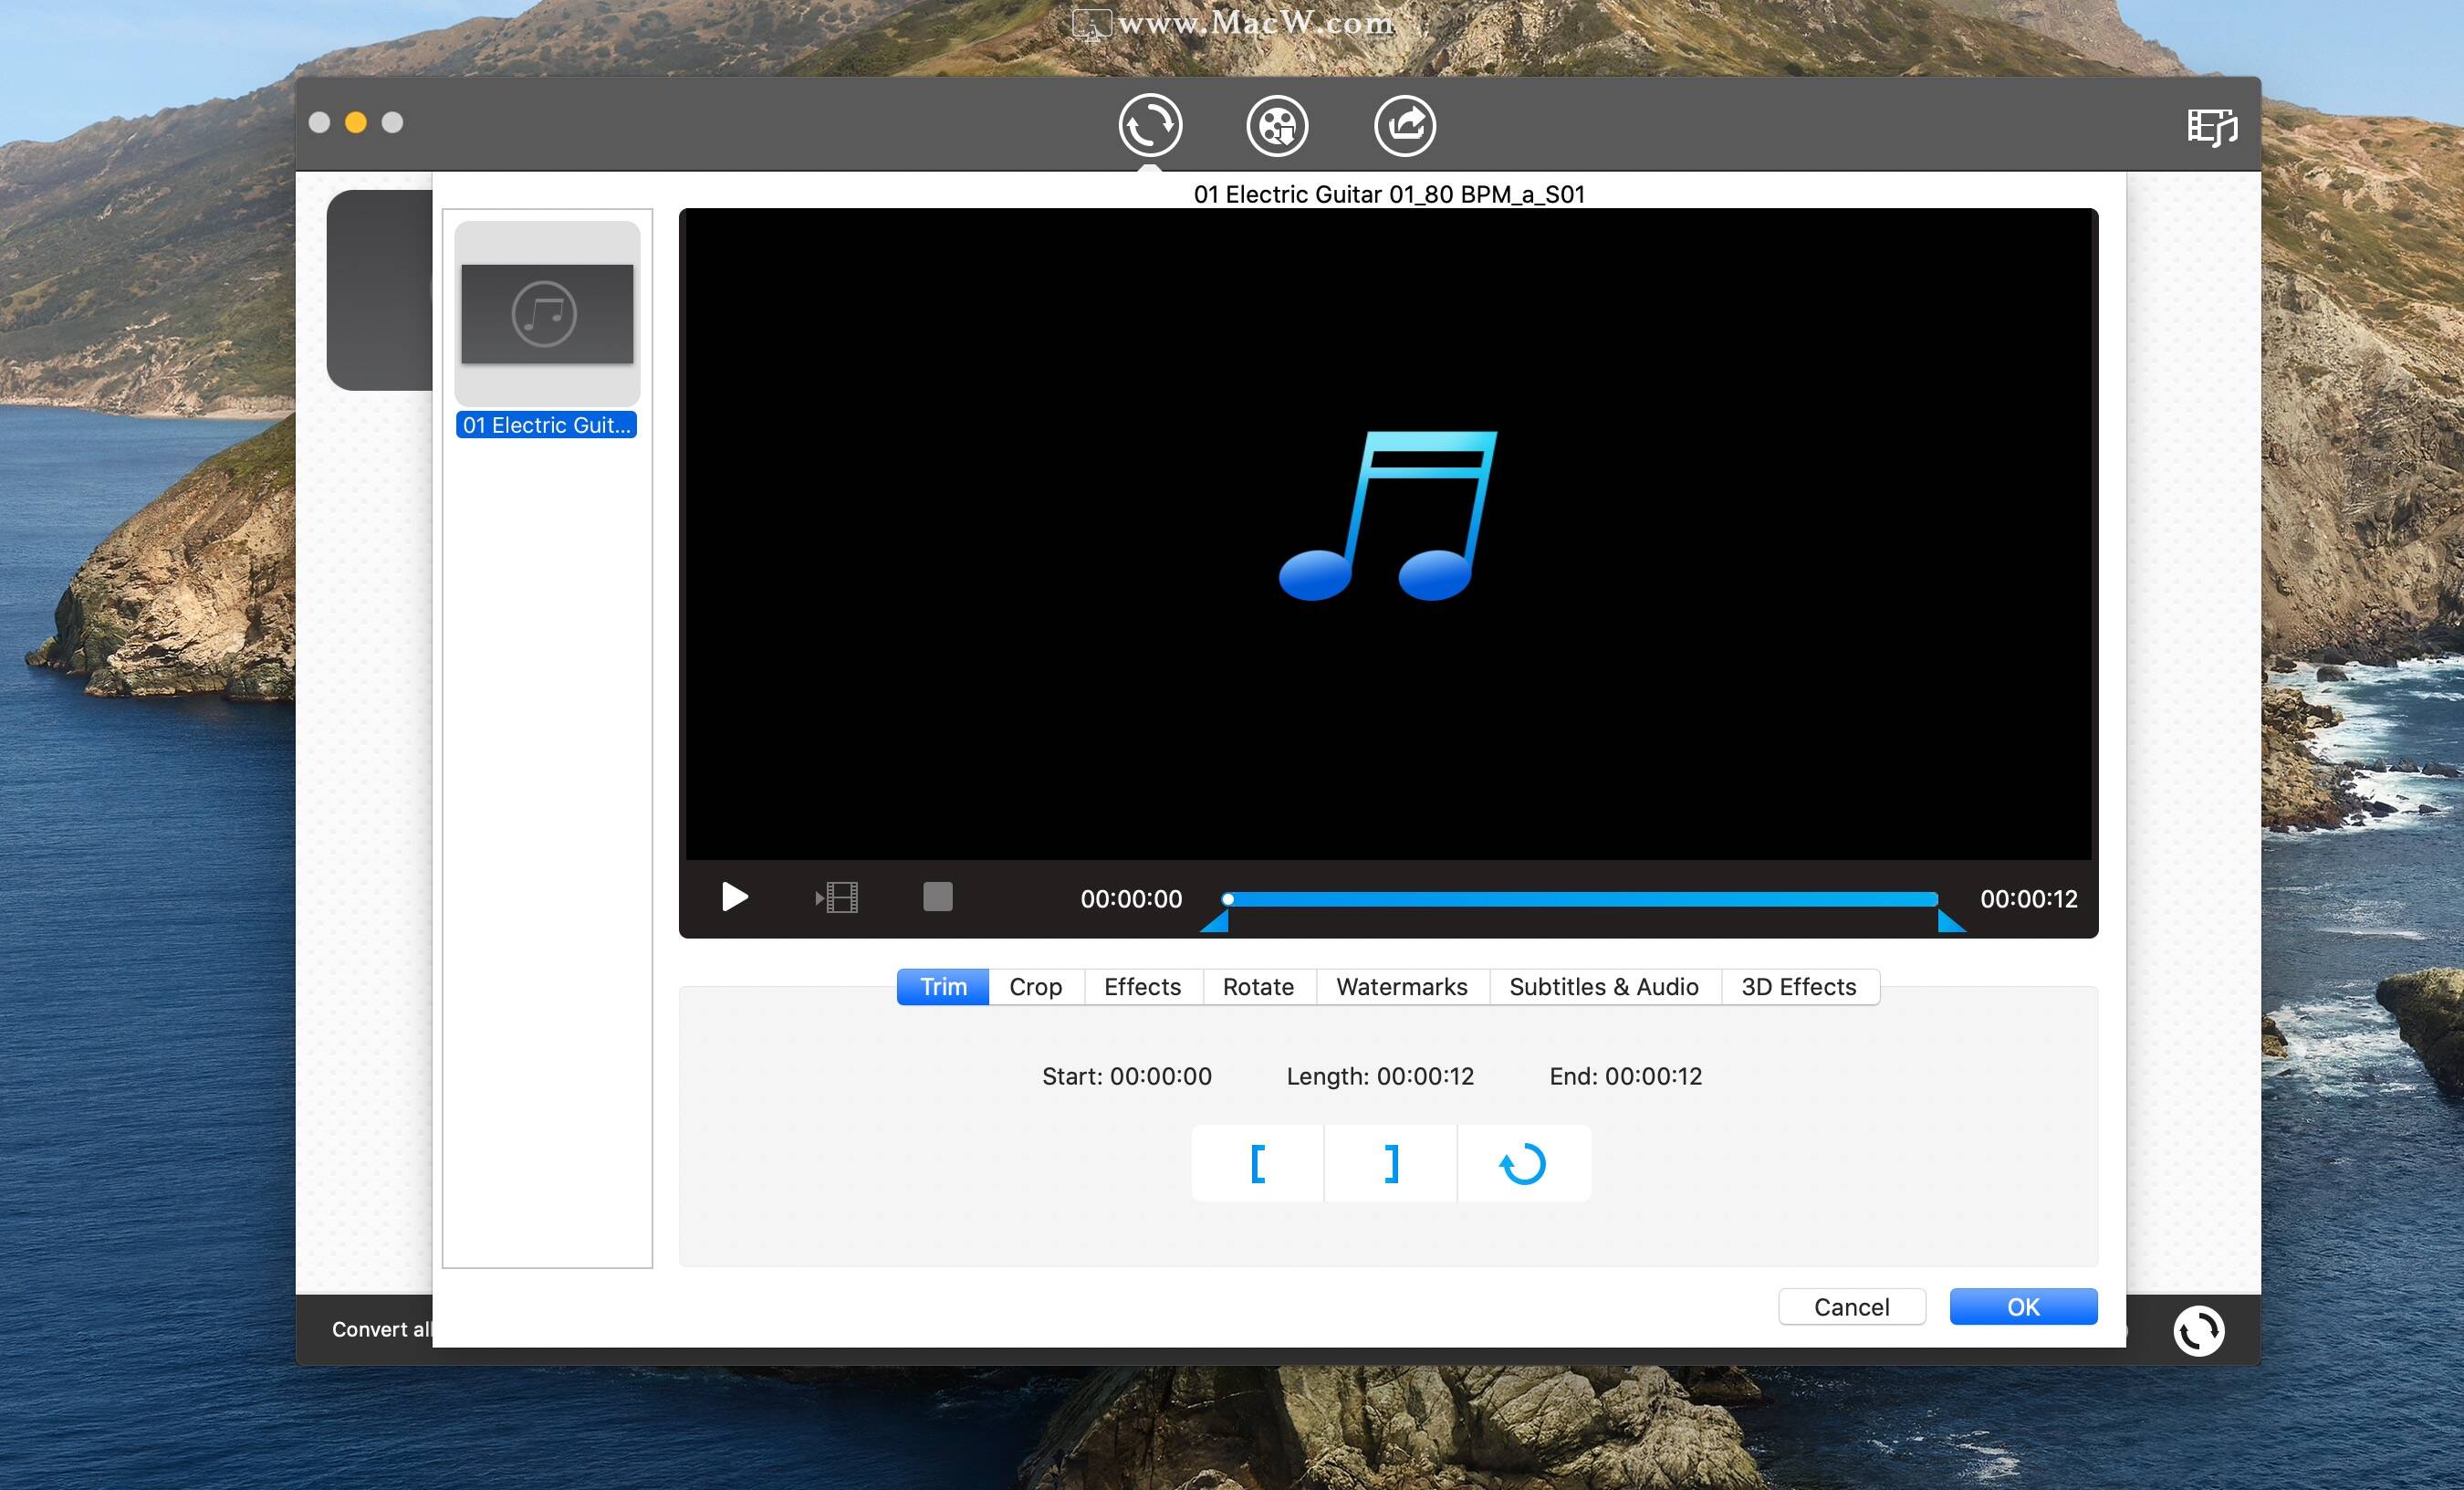Click the set trim start bracket icon
The height and width of the screenshot is (1490, 2464).
(x=1257, y=1163)
